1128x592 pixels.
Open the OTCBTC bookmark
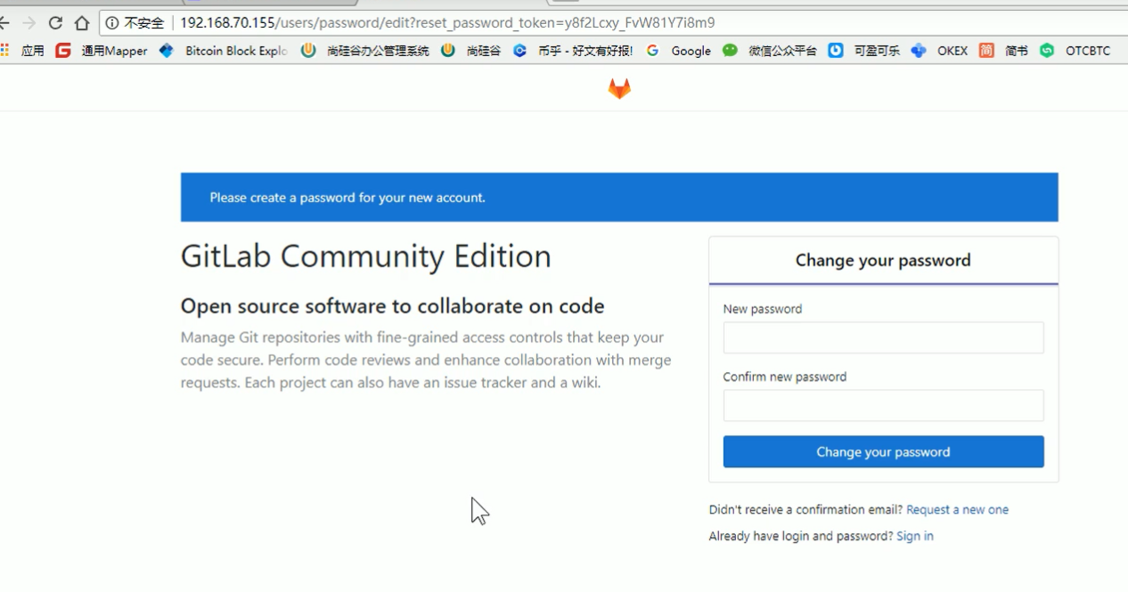(x=1075, y=51)
